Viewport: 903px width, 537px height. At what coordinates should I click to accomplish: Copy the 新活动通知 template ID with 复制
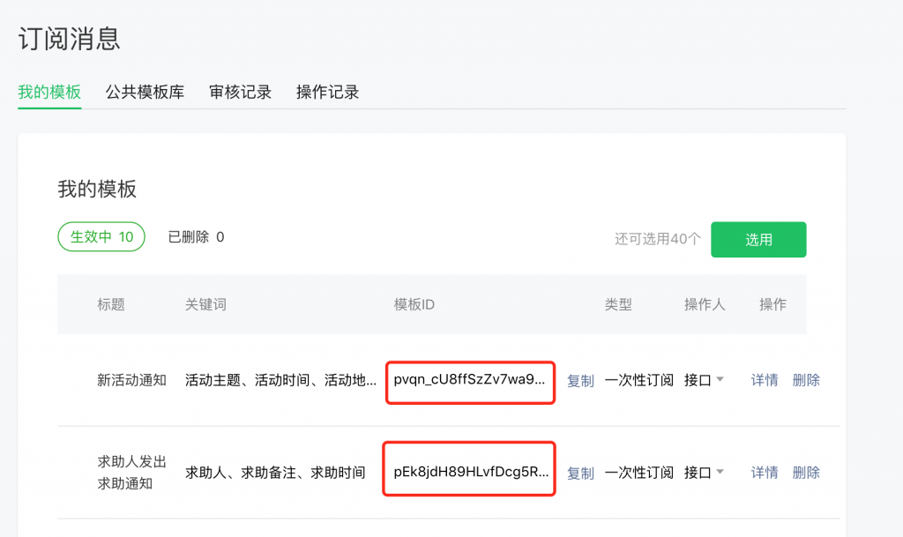pyautogui.click(x=580, y=381)
